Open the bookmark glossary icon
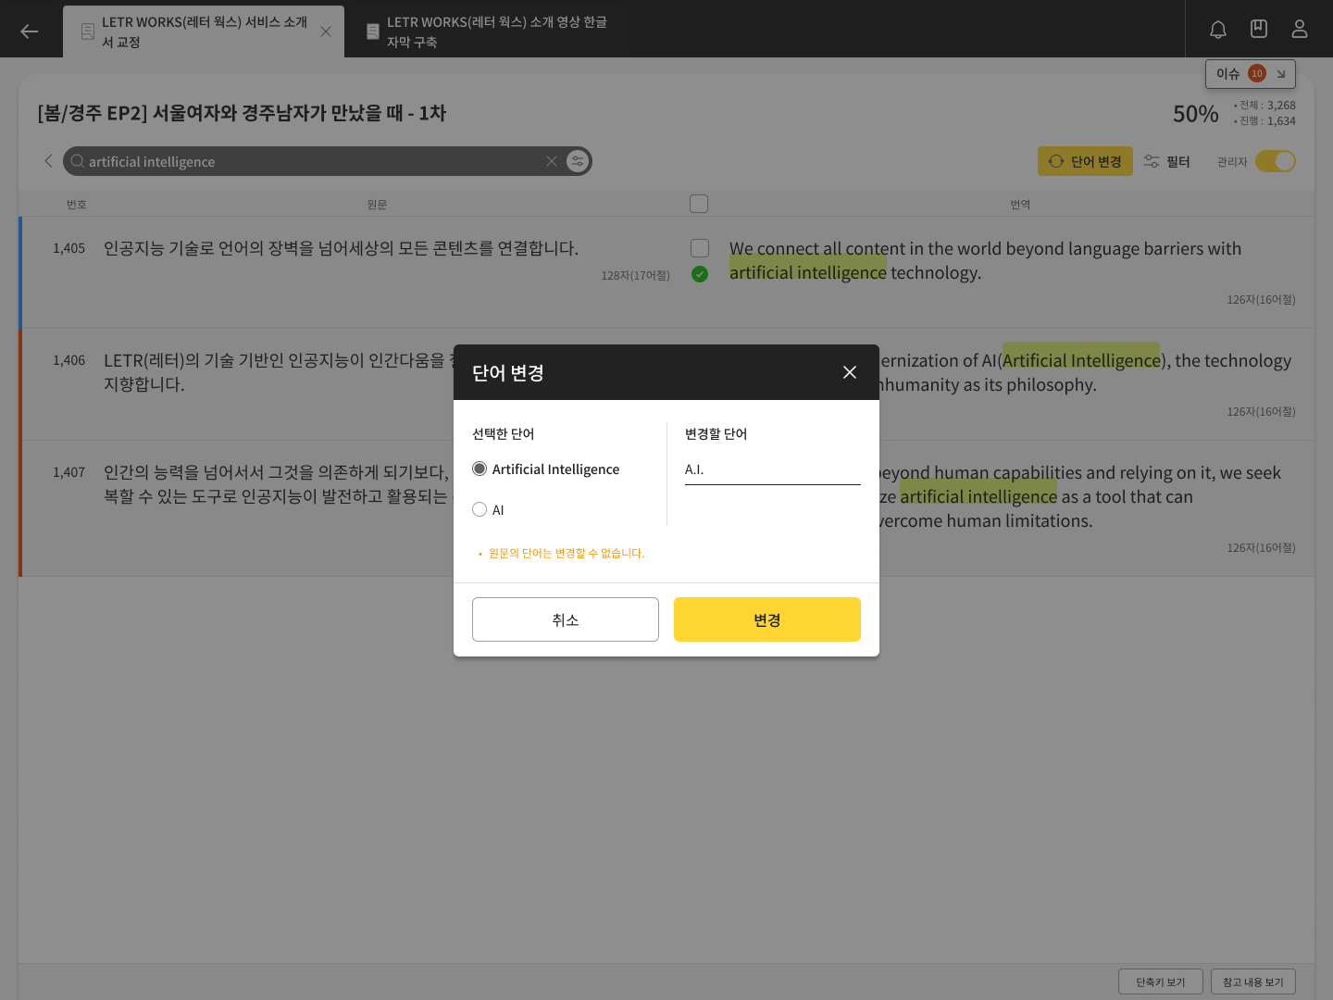 click(x=1259, y=30)
